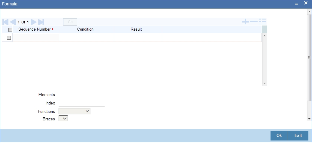Close the Formula window
Image resolution: width=312 pixels, height=145 pixels.
tap(306, 3)
